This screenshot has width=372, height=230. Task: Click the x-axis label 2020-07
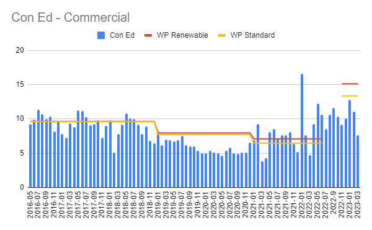click(229, 205)
